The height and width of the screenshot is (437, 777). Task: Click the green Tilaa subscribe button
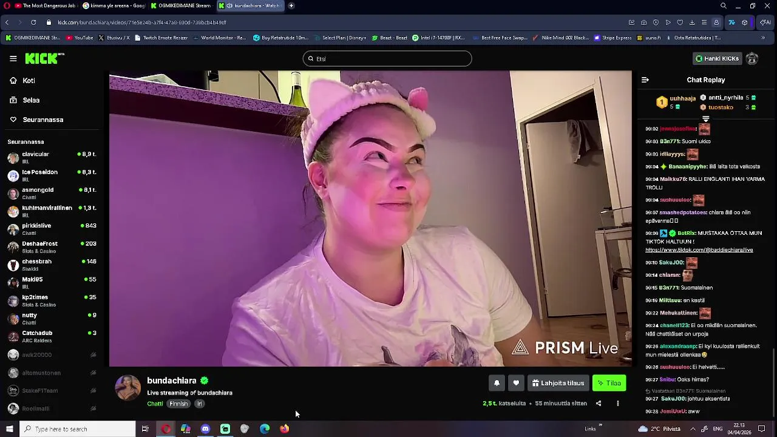click(609, 383)
